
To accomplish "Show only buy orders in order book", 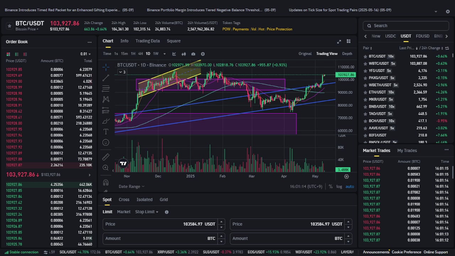I will pos(17,54).
